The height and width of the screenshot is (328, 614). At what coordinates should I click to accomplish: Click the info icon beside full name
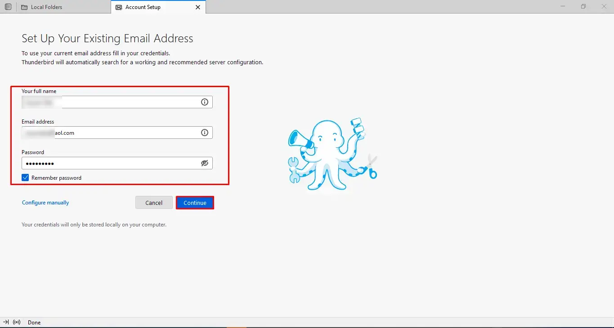pos(205,102)
